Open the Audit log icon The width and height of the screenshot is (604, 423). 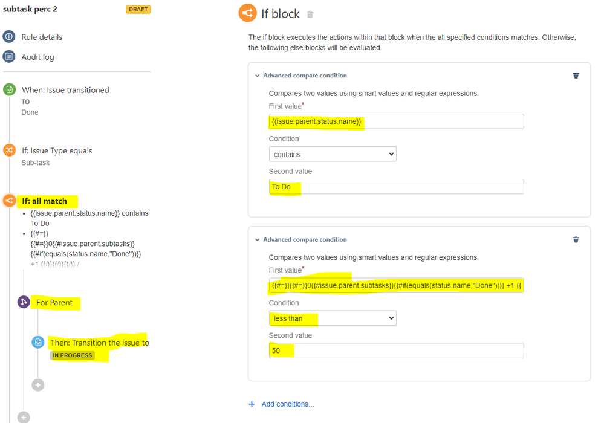pyautogui.click(x=9, y=57)
